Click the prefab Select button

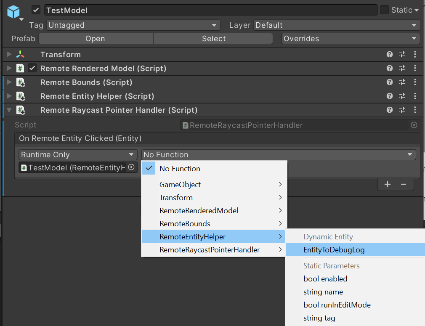click(213, 38)
